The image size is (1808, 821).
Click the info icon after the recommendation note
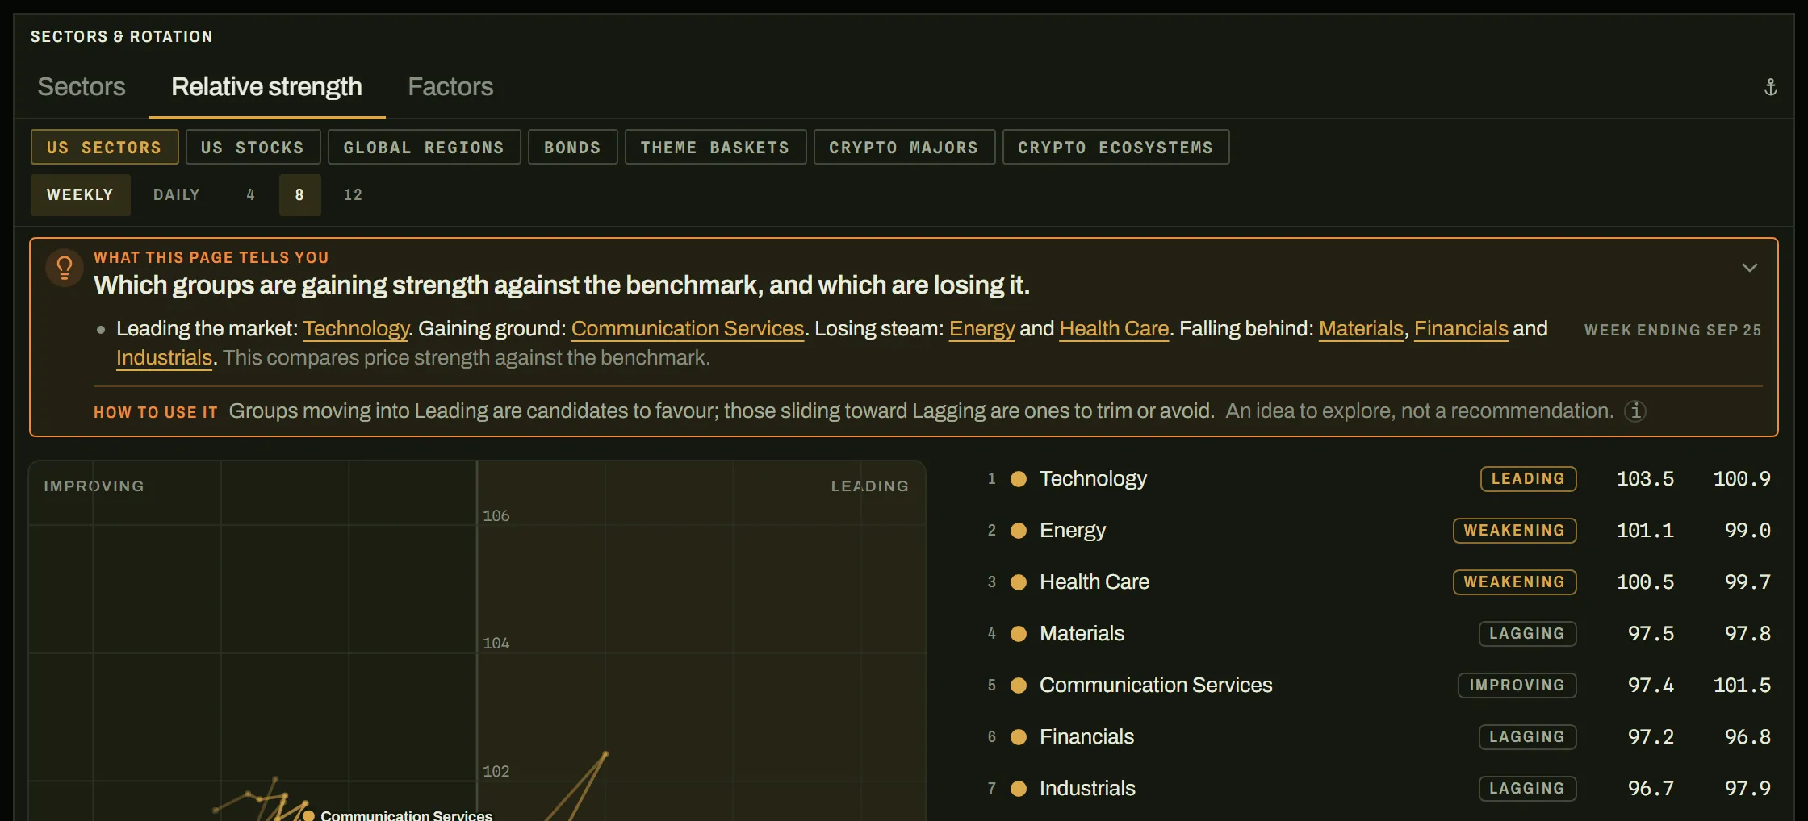click(x=1635, y=411)
